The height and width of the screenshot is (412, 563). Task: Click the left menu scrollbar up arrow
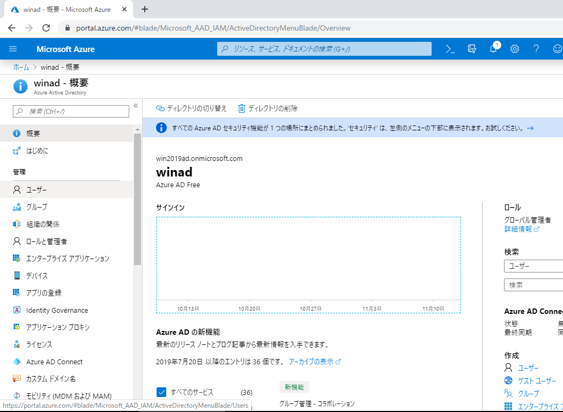click(x=137, y=129)
